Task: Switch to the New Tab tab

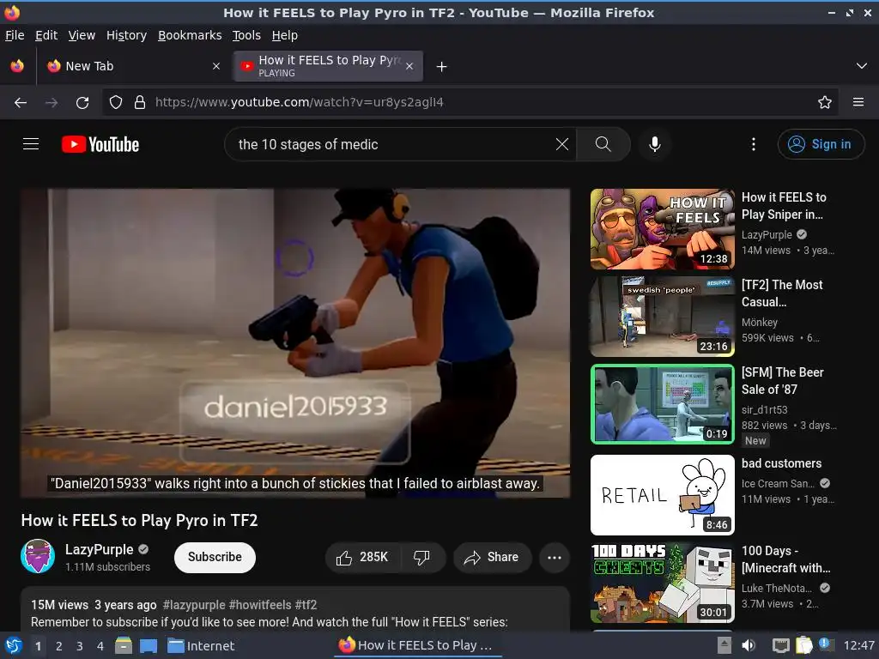Action: (133, 66)
